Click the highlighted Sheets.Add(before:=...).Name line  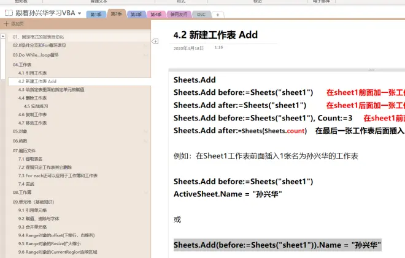277,245
